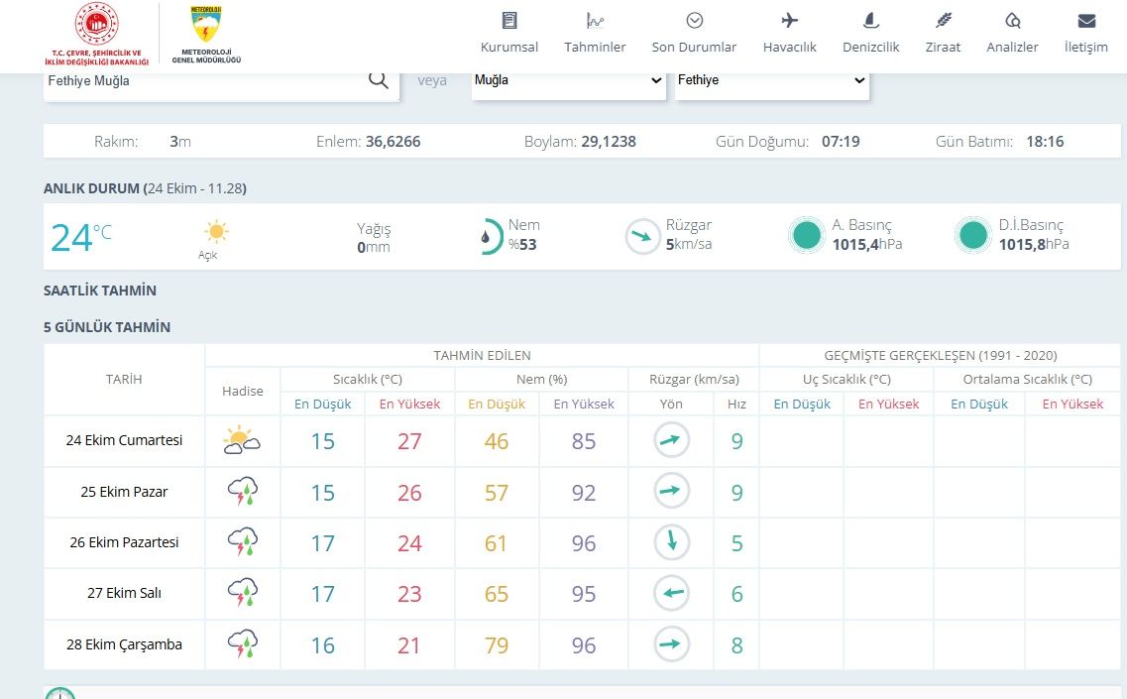
Task: Click the Enlem 36,6266 value
Action: pyautogui.click(x=393, y=142)
